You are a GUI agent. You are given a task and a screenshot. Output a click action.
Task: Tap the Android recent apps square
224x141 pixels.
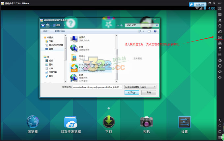tap(220, 131)
